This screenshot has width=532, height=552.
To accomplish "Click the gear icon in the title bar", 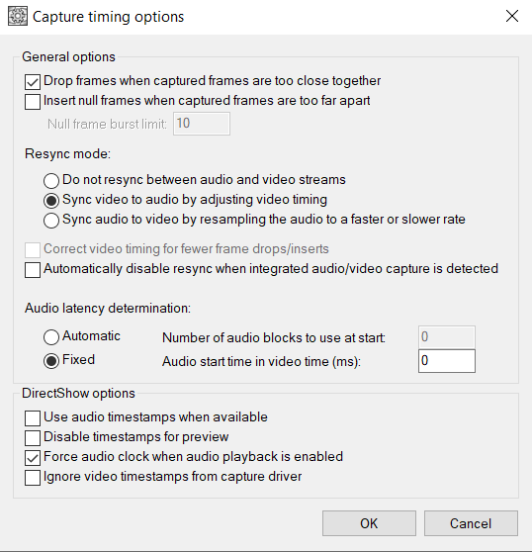I will pos(17,17).
